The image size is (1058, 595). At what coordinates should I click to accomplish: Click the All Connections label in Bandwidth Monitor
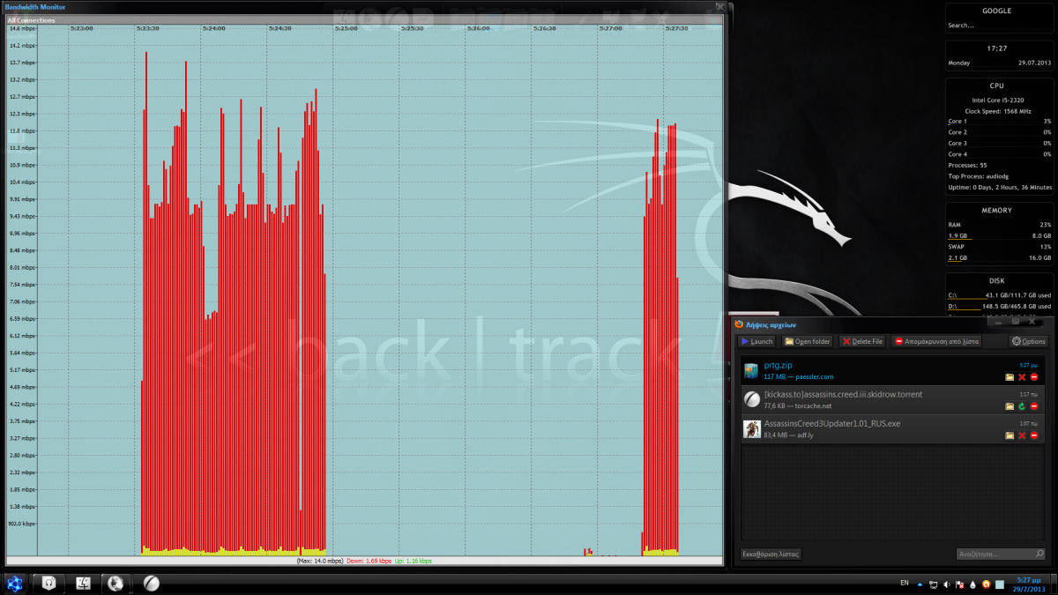[31, 19]
